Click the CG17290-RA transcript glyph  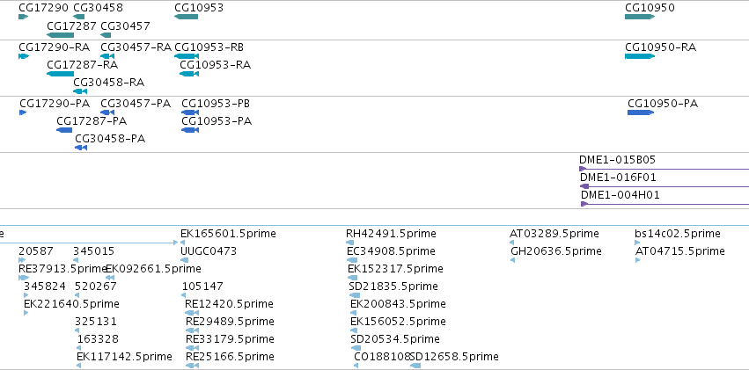[24, 56]
